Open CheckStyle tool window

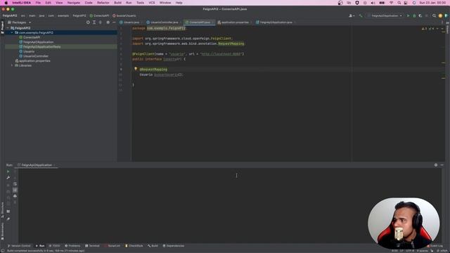pyautogui.click(x=134, y=246)
